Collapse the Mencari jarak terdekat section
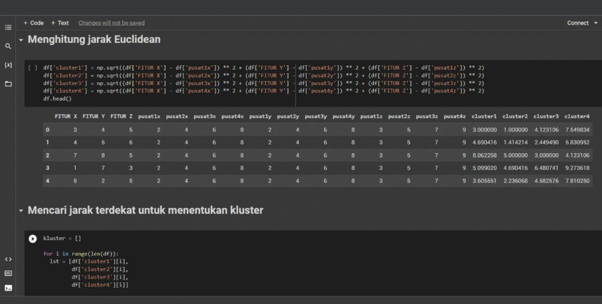Viewport: 602px width, 304px height. point(21,211)
